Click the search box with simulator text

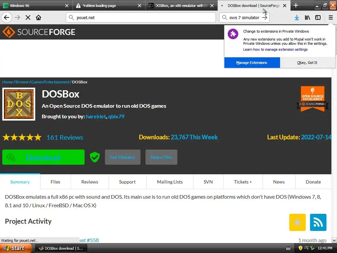pos(244,17)
